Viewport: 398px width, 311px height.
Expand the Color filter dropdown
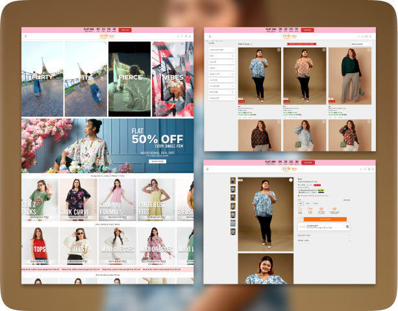pyautogui.click(x=221, y=62)
